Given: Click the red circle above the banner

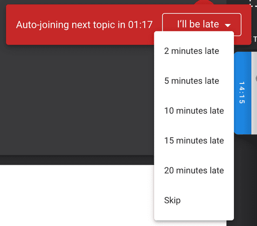Looking at the screenshot, I should 204,2.
